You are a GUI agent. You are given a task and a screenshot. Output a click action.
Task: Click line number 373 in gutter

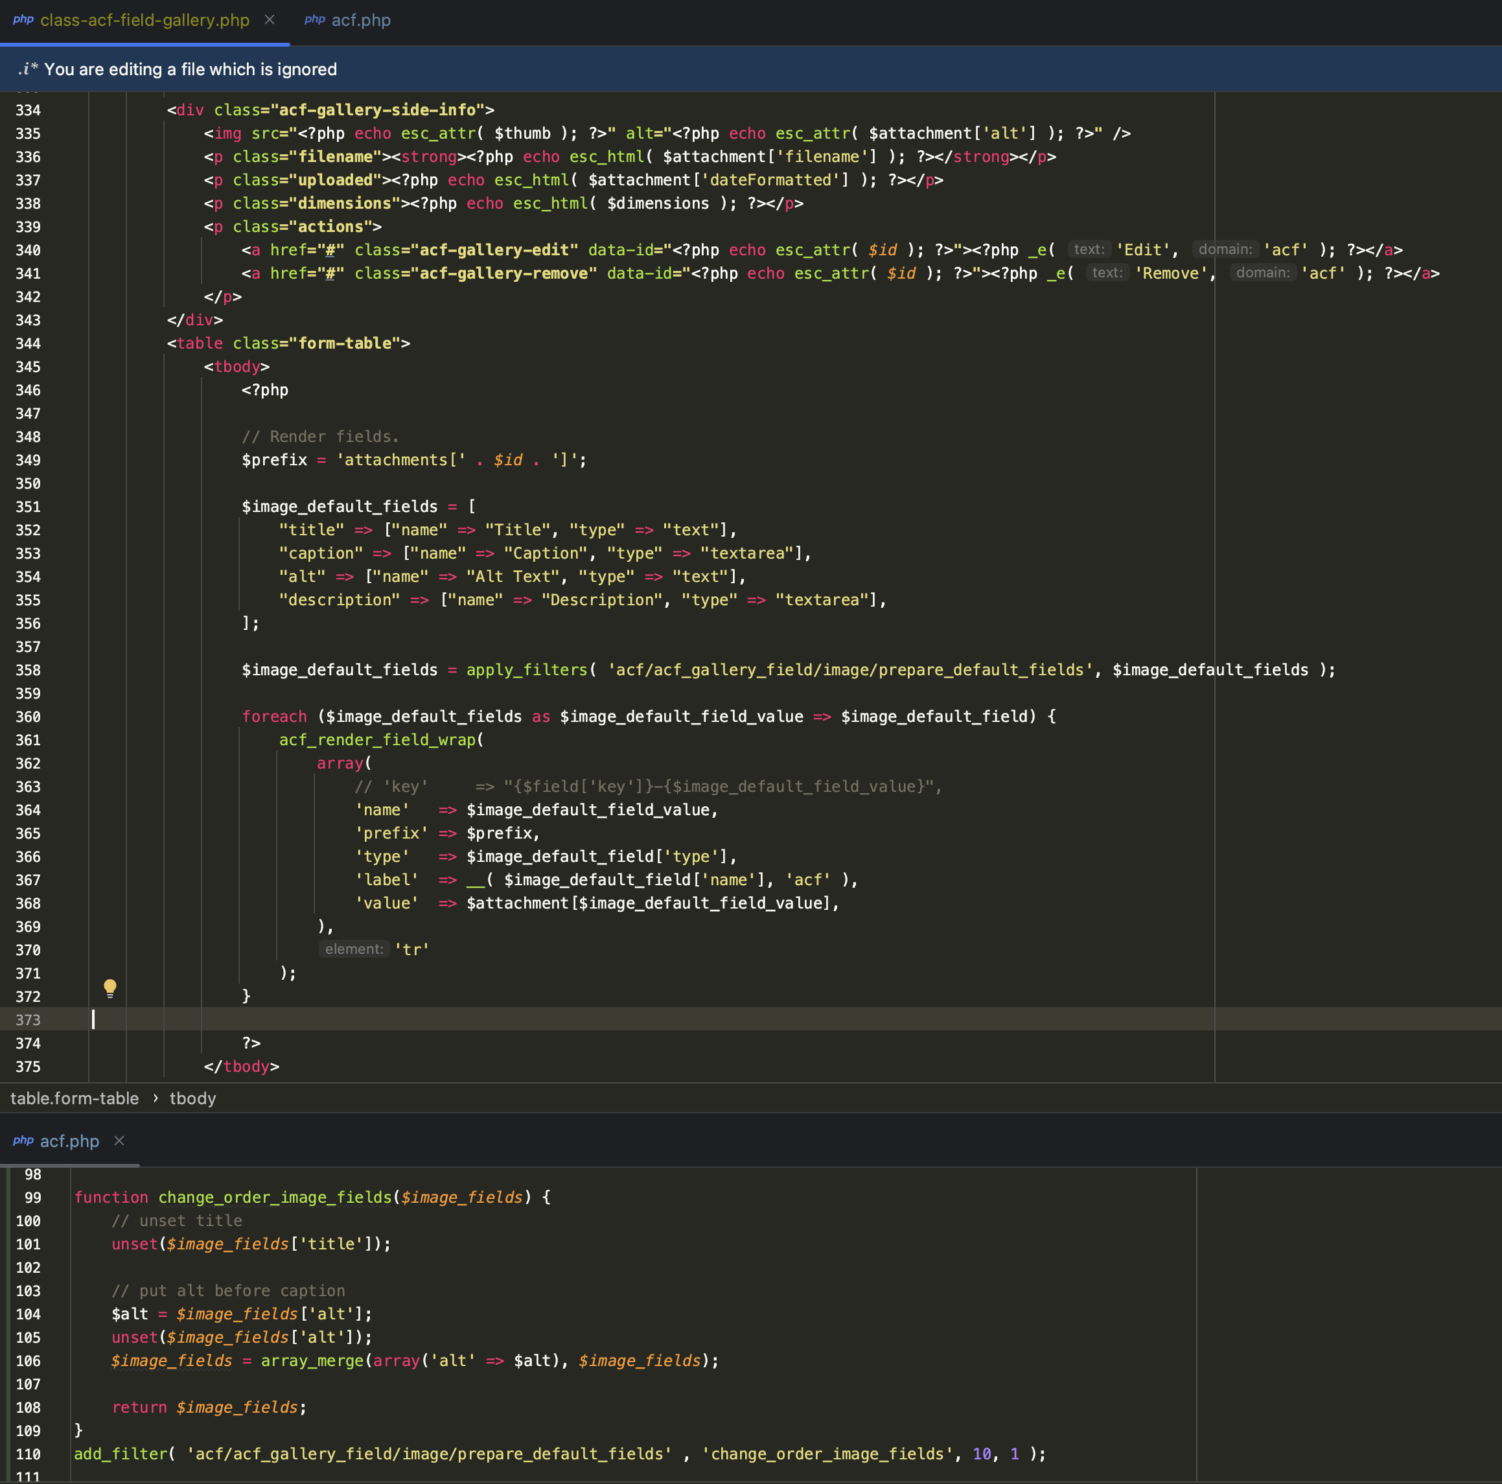pos(28,1020)
